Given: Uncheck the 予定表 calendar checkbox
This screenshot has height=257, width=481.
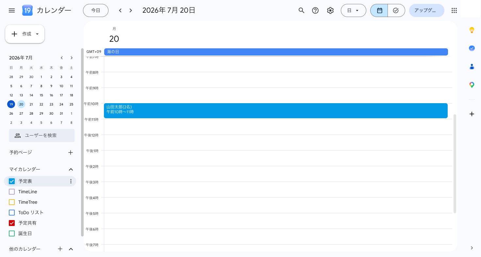Looking at the screenshot, I should [12, 181].
